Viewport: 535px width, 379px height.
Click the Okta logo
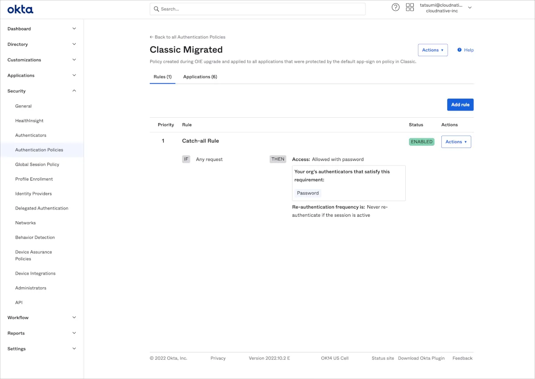[x=20, y=9]
